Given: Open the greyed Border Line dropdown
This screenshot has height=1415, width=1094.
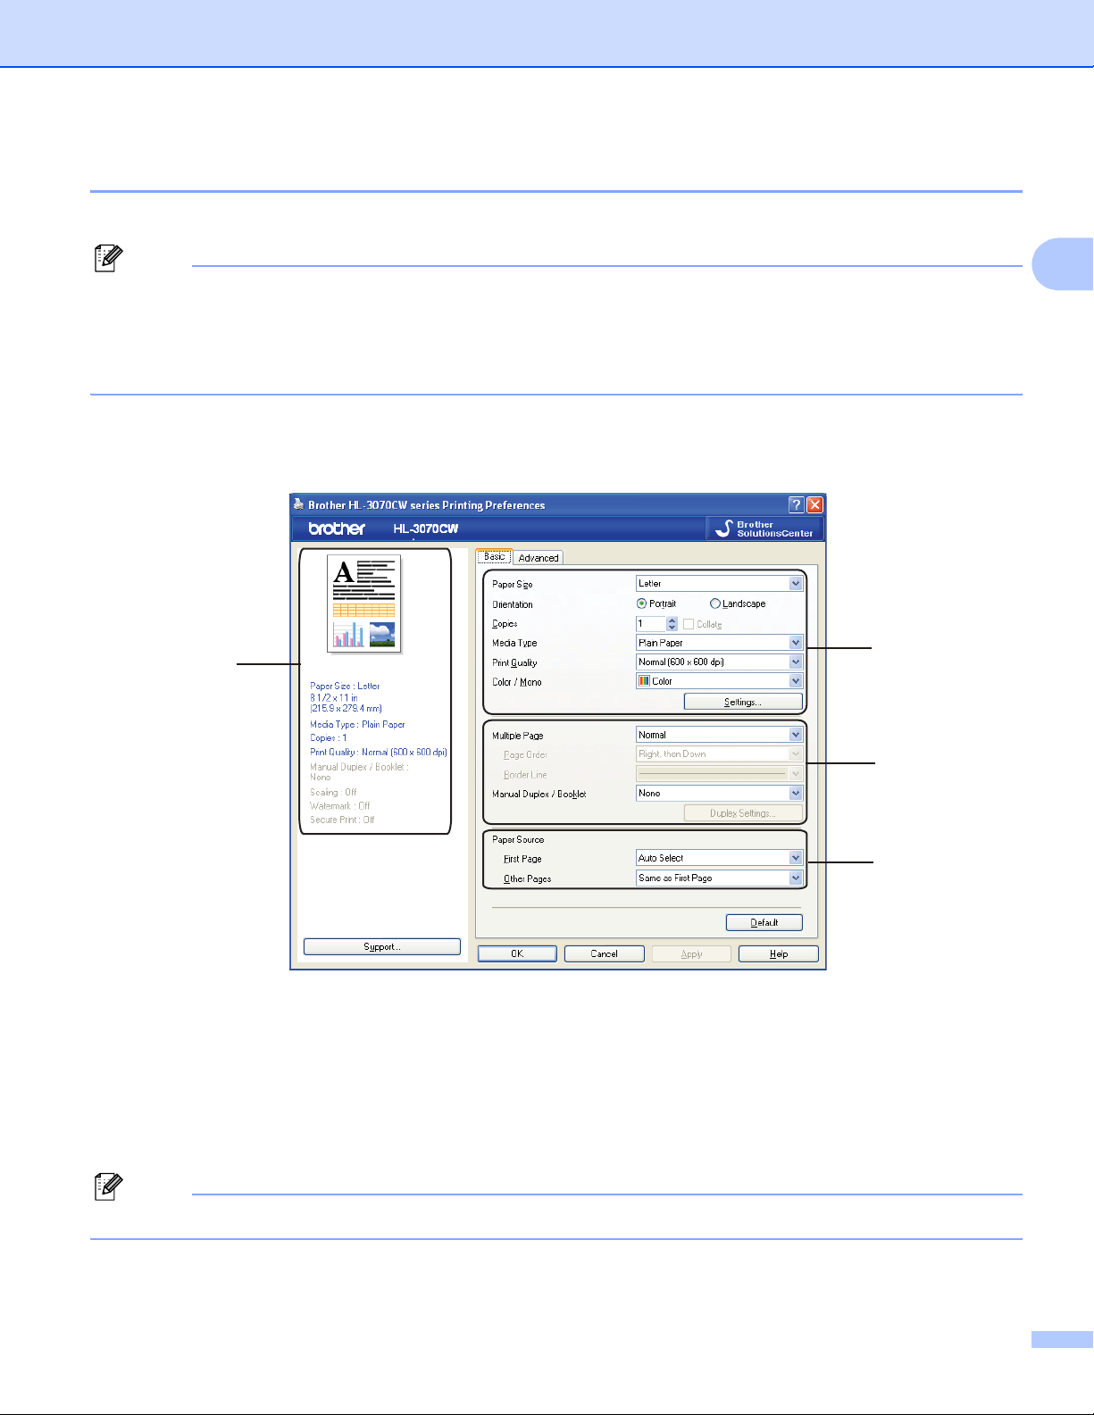Looking at the screenshot, I should (720, 774).
